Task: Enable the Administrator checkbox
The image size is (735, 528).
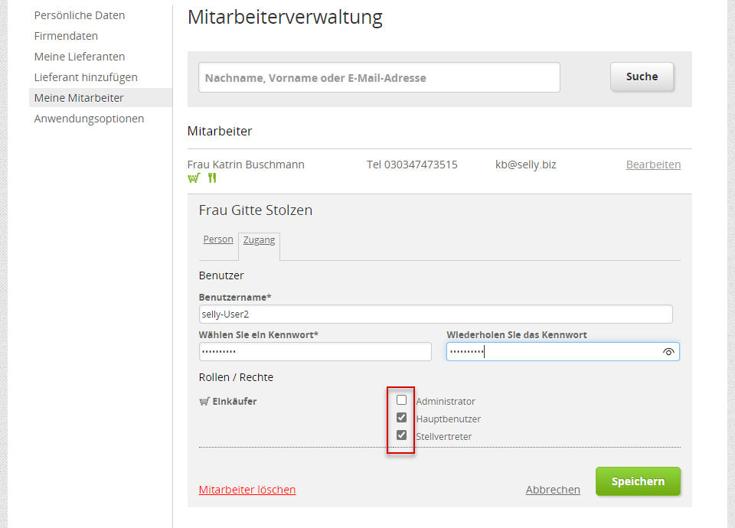Action: 401,400
